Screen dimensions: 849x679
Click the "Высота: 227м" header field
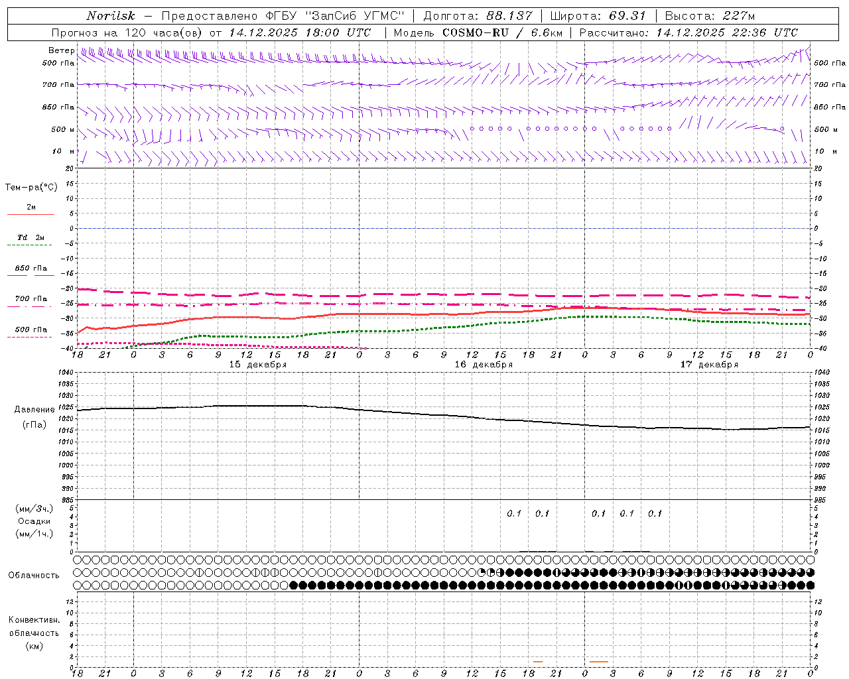[710, 16]
